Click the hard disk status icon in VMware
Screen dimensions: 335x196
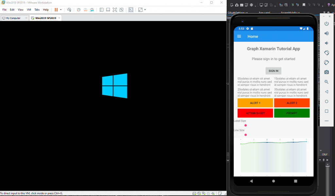(x=194, y=193)
